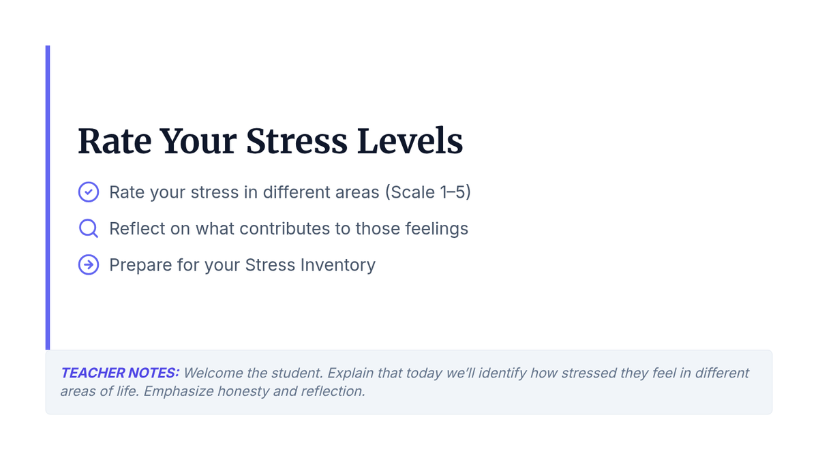The width and height of the screenshot is (818, 460).
Task: Click the bold 'TEACHER NOTES:' label
Action: 120,373
